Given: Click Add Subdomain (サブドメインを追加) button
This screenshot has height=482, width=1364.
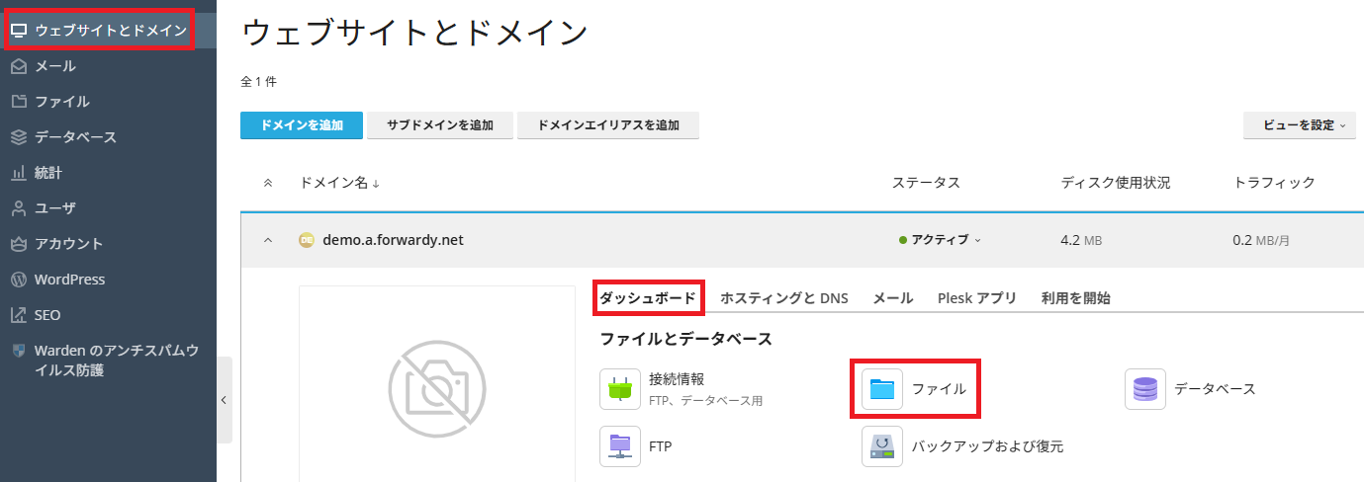Looking at the screenshot, I should point(439,125).
